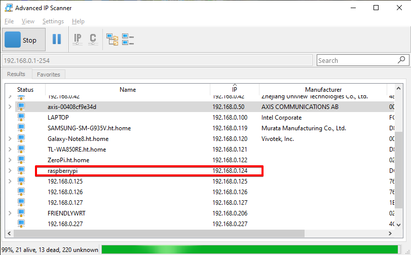The width and height of the screenshot is (411, 255).
Task: Select the FRIENDLYWRT device name
Action: pyautogui.click(x=66, y=213)
